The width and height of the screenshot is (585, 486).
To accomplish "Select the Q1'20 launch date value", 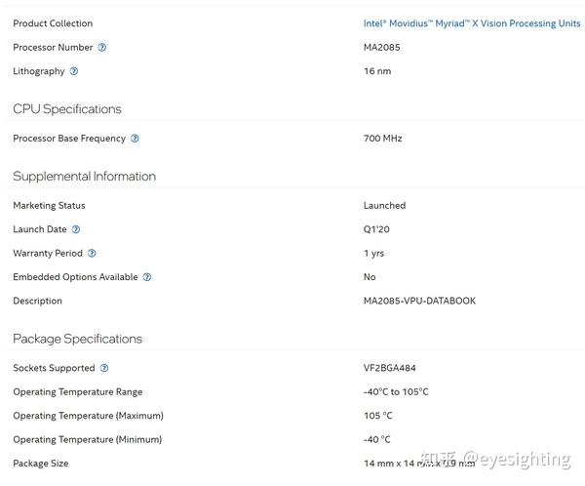I will (x=376, y=229).
